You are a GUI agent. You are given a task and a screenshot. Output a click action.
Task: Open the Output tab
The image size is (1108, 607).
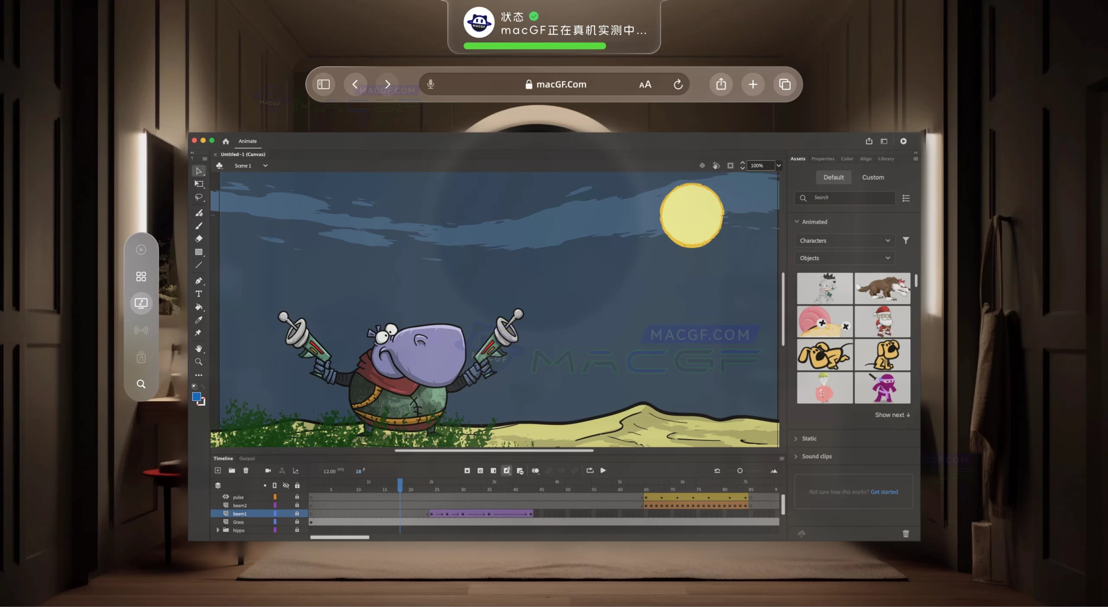247,458
